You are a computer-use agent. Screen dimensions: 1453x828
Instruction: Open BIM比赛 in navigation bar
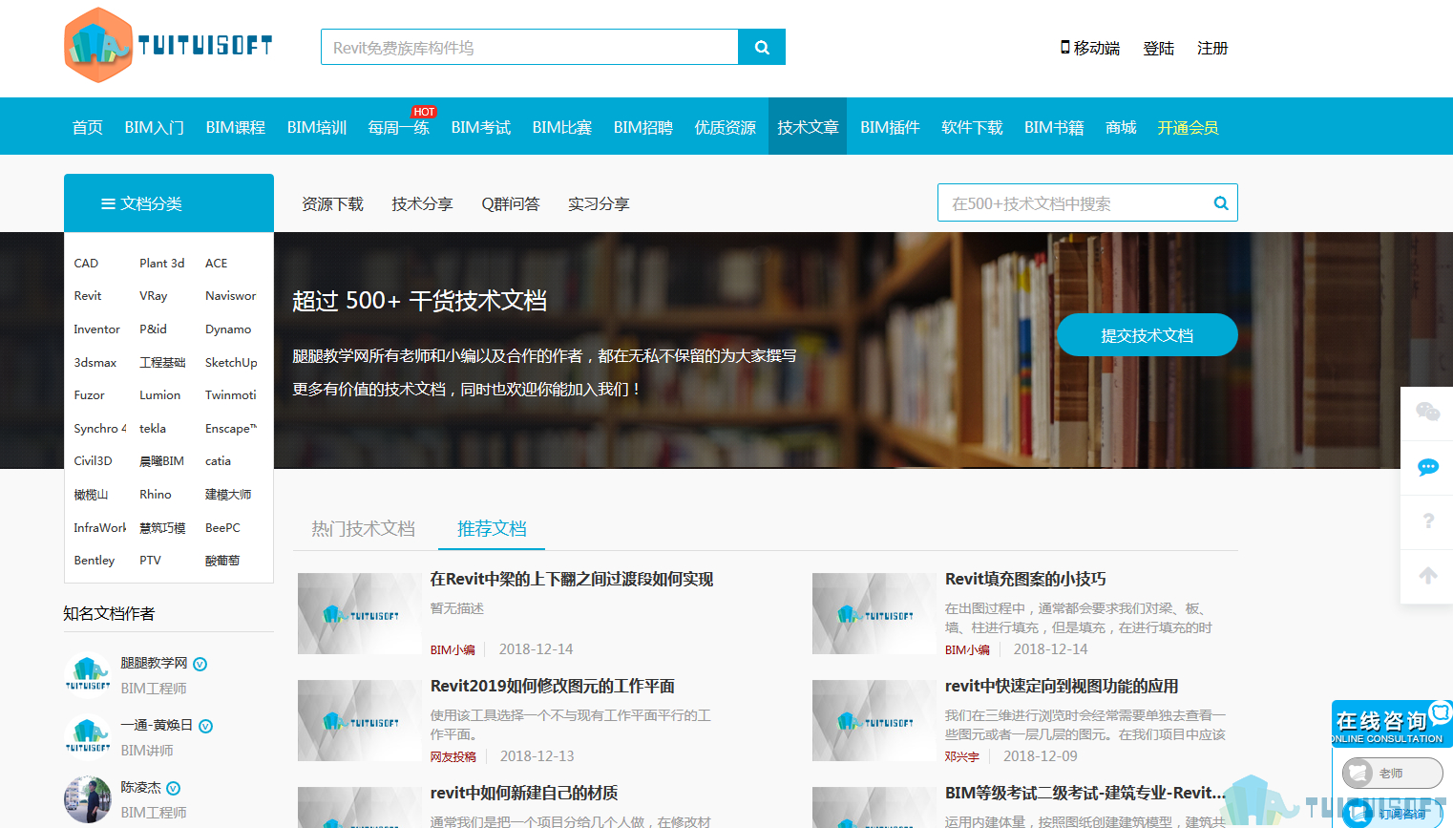[x=561, y=127]
